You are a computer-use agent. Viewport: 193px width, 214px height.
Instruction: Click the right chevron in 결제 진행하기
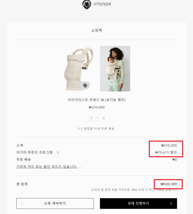point(171,204)
